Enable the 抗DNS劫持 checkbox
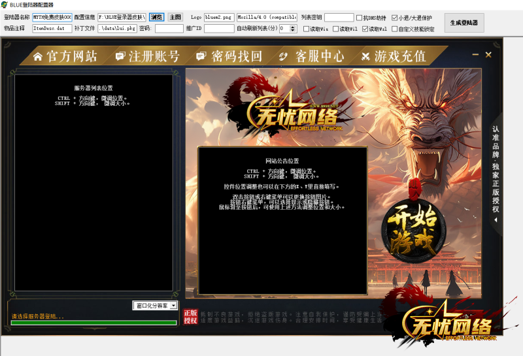This screenshot has height=356, width=523. tap(359, 18)
